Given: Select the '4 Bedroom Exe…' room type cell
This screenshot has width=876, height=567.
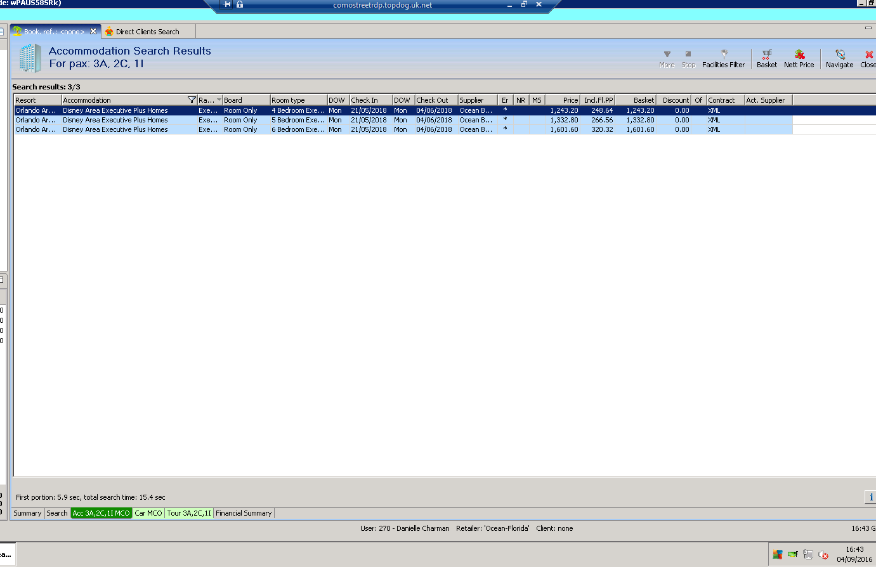Looking at the screenshot, I should point(299,110).
